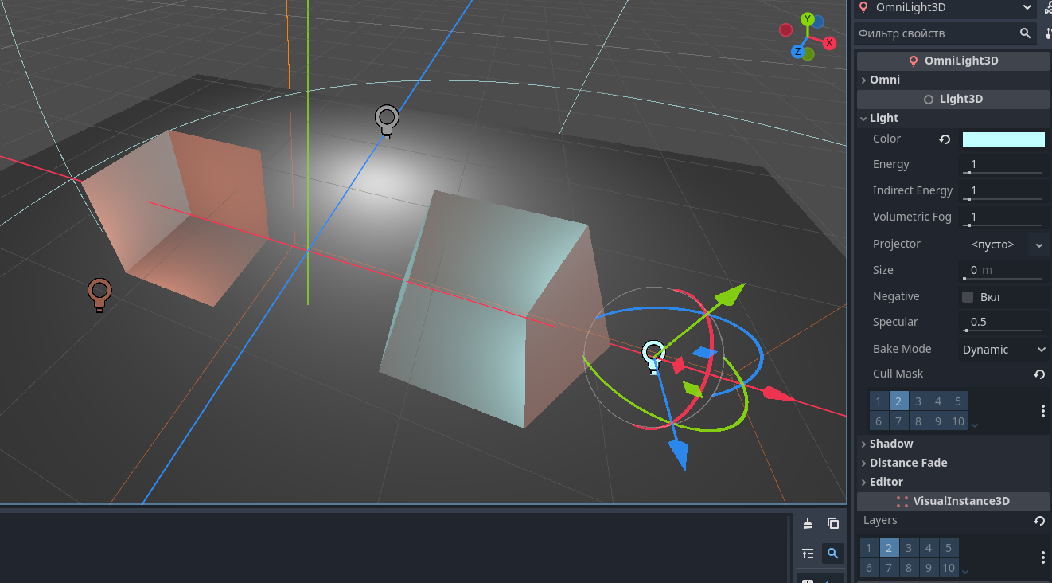Open the Projector resource dropdown
1052x583 pixels.
1039,245
